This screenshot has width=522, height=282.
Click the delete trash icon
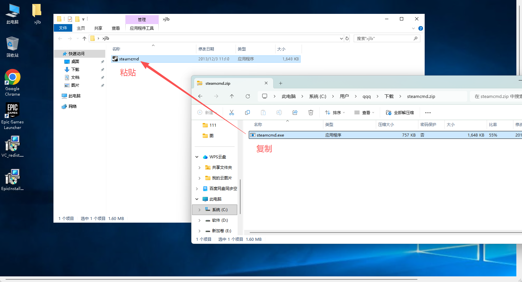point(311,112)
